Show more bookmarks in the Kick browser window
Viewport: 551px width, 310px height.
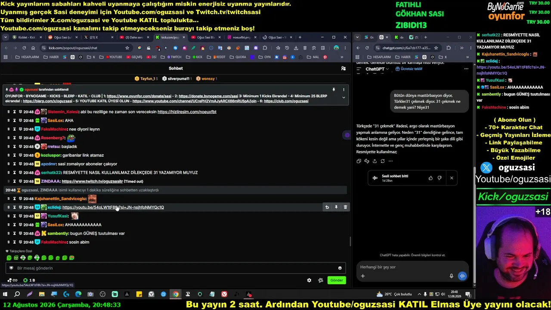(343, 57)
